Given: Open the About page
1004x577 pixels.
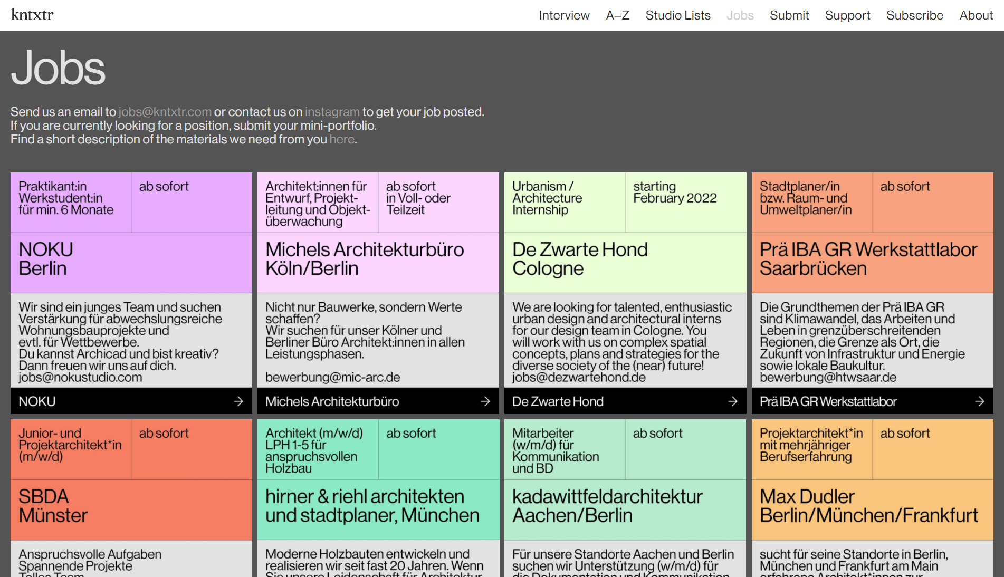Looking at the screenshot, I should (x=976, y=15).
